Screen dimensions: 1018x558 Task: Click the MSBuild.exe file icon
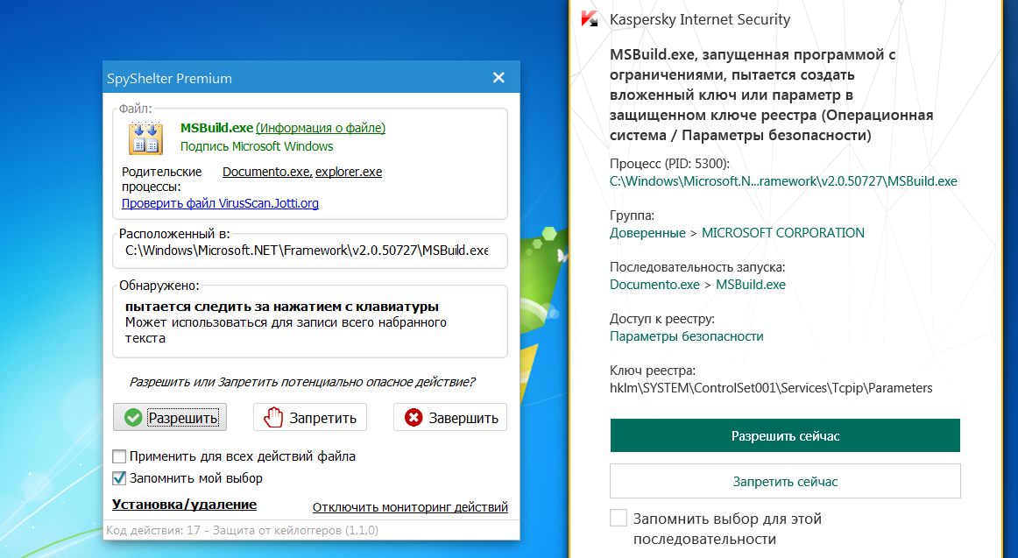145,138
